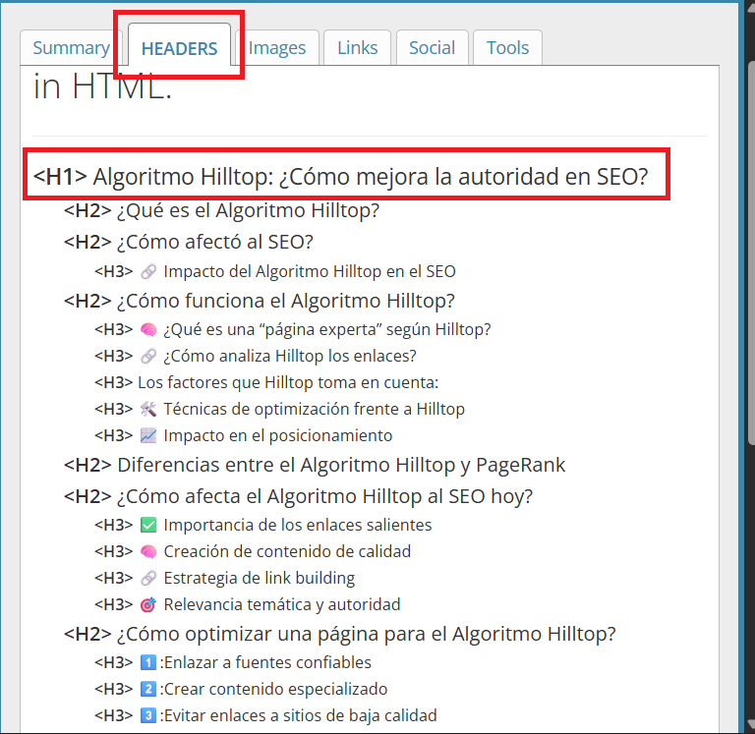Go to the Social tab

click(432, 47)
